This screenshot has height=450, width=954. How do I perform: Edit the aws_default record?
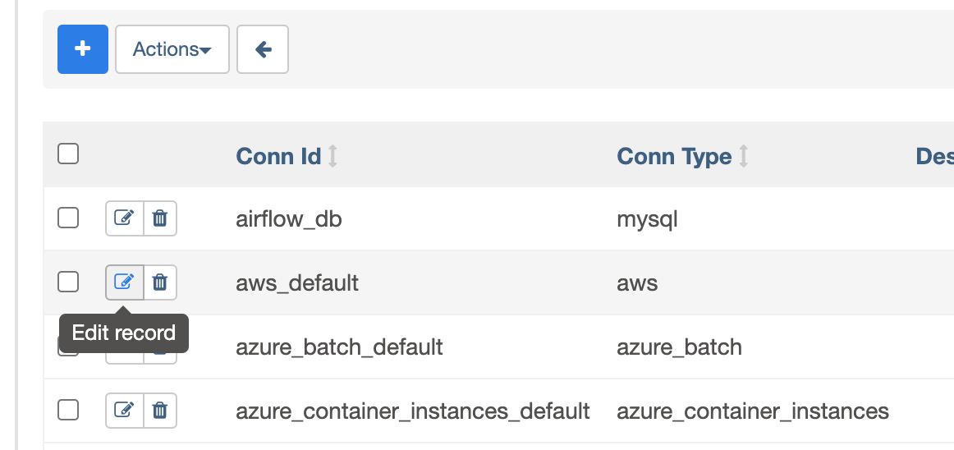click(124, 282)
